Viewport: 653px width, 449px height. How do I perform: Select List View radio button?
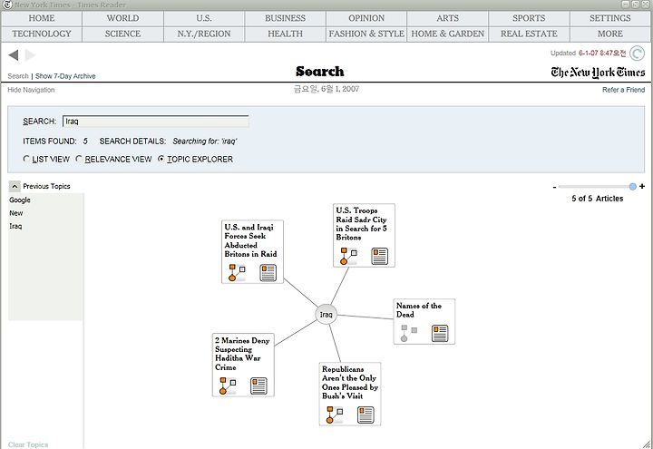click(26, 159)
